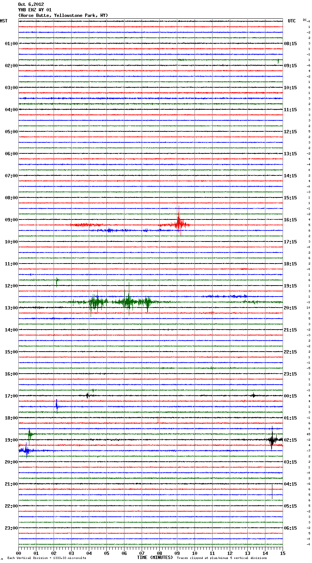This screenshot has width=312, height=563.
Task: Select the 10:00 MST time label
Action: pyautogui.click(x=11, y=242)
